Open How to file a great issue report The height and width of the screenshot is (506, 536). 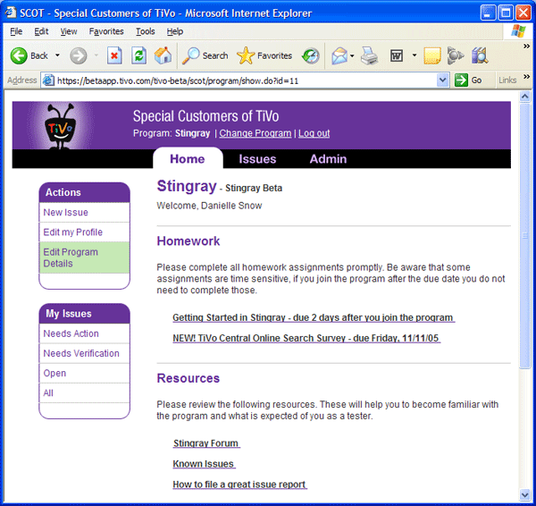point(239,485)
